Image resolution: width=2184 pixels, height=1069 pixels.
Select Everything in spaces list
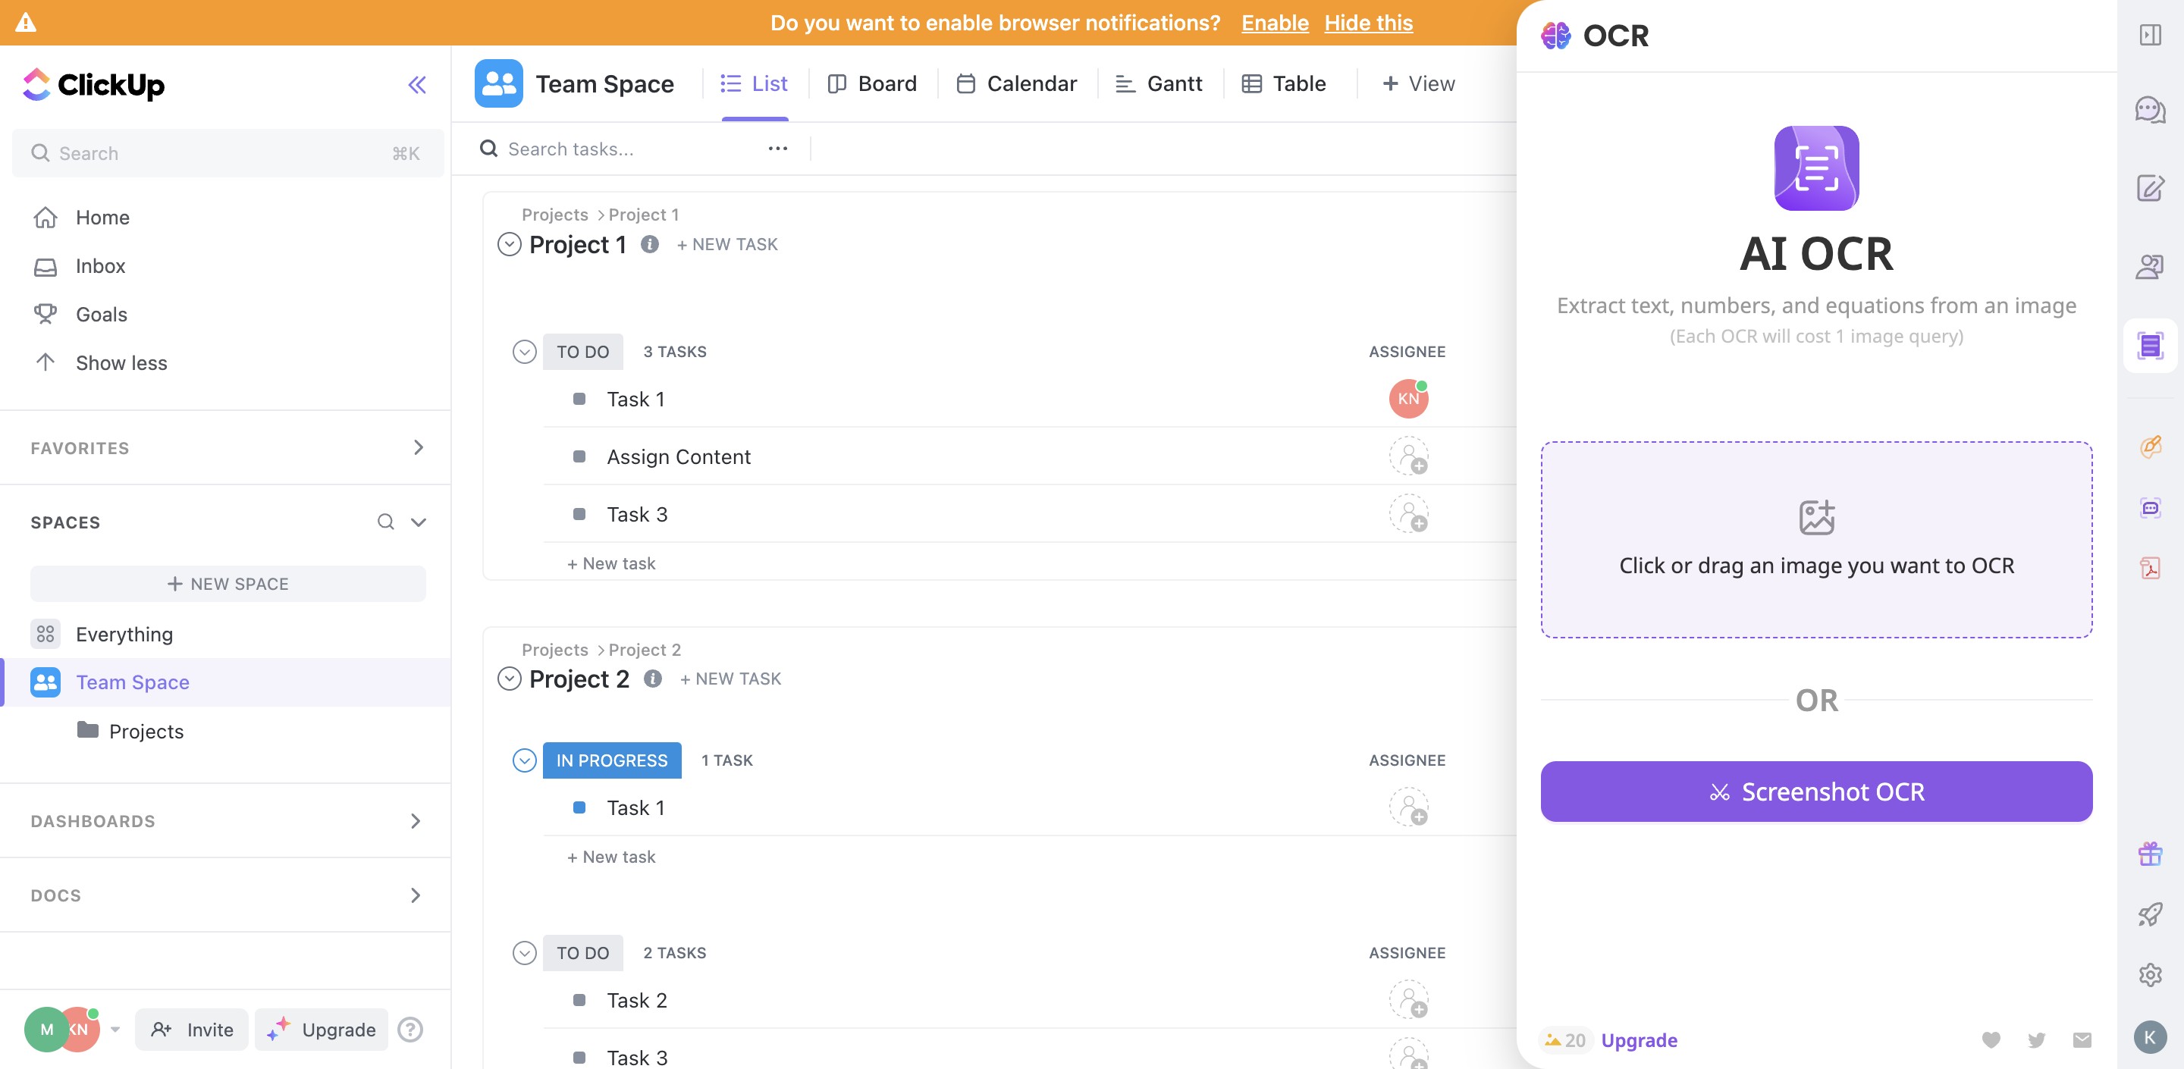(124, 634)
